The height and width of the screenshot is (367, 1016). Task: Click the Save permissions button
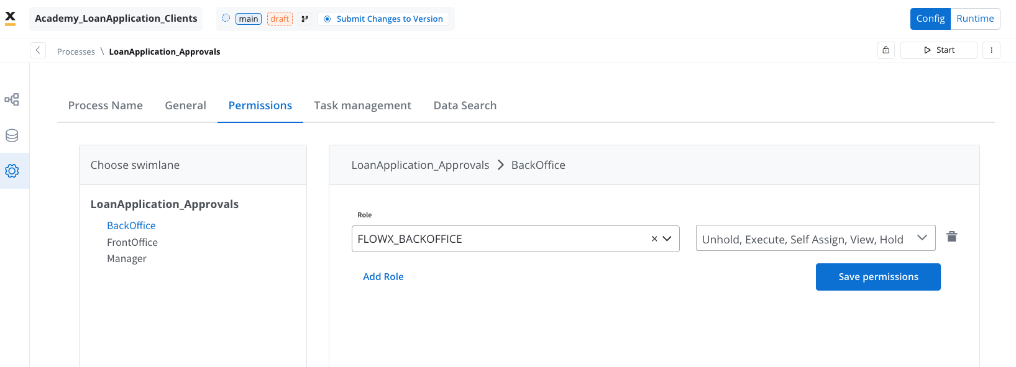click(878, 277)
